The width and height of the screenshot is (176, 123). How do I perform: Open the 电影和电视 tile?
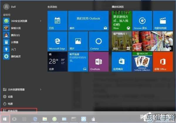coord(163,21)
